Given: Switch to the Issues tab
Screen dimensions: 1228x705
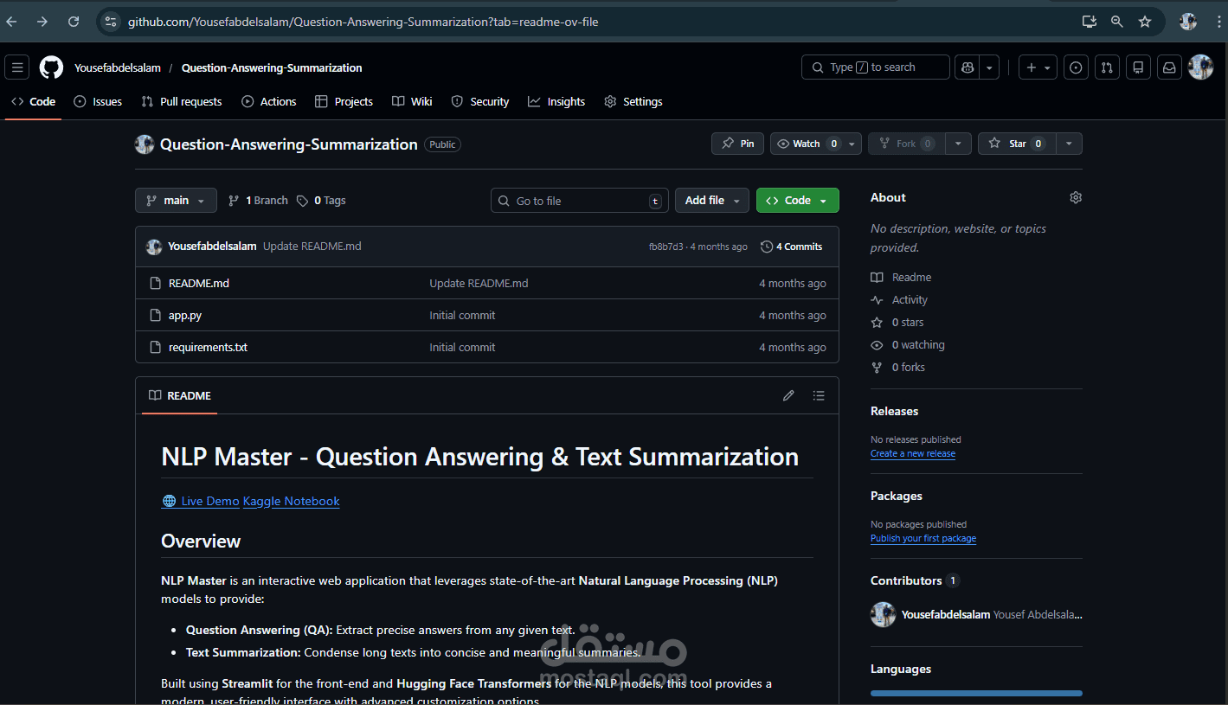Looking at the screenshot, I should tap(98, 101).
